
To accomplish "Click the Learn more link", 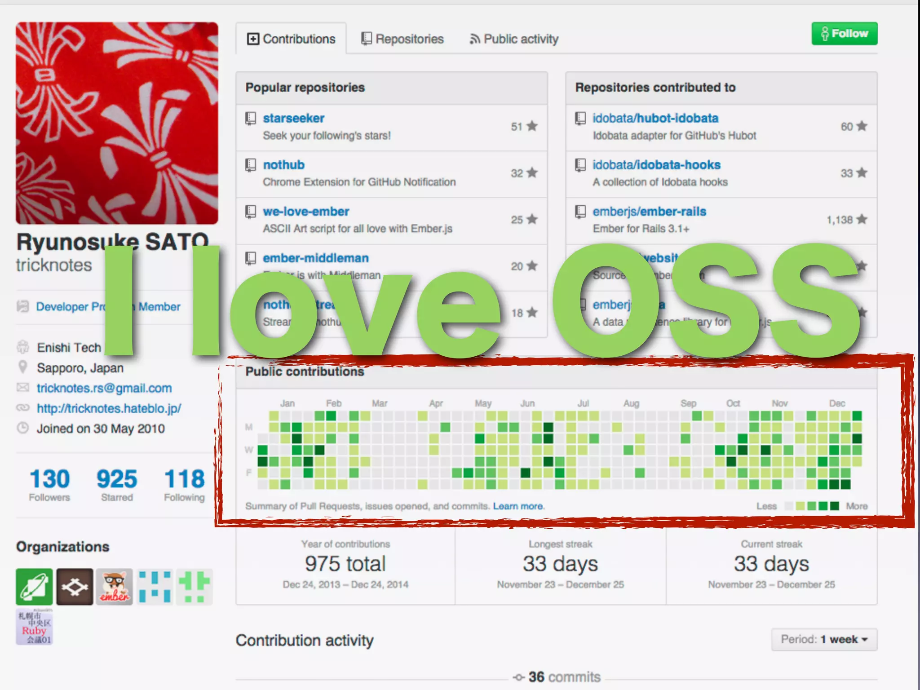I will tap(518, 506).
